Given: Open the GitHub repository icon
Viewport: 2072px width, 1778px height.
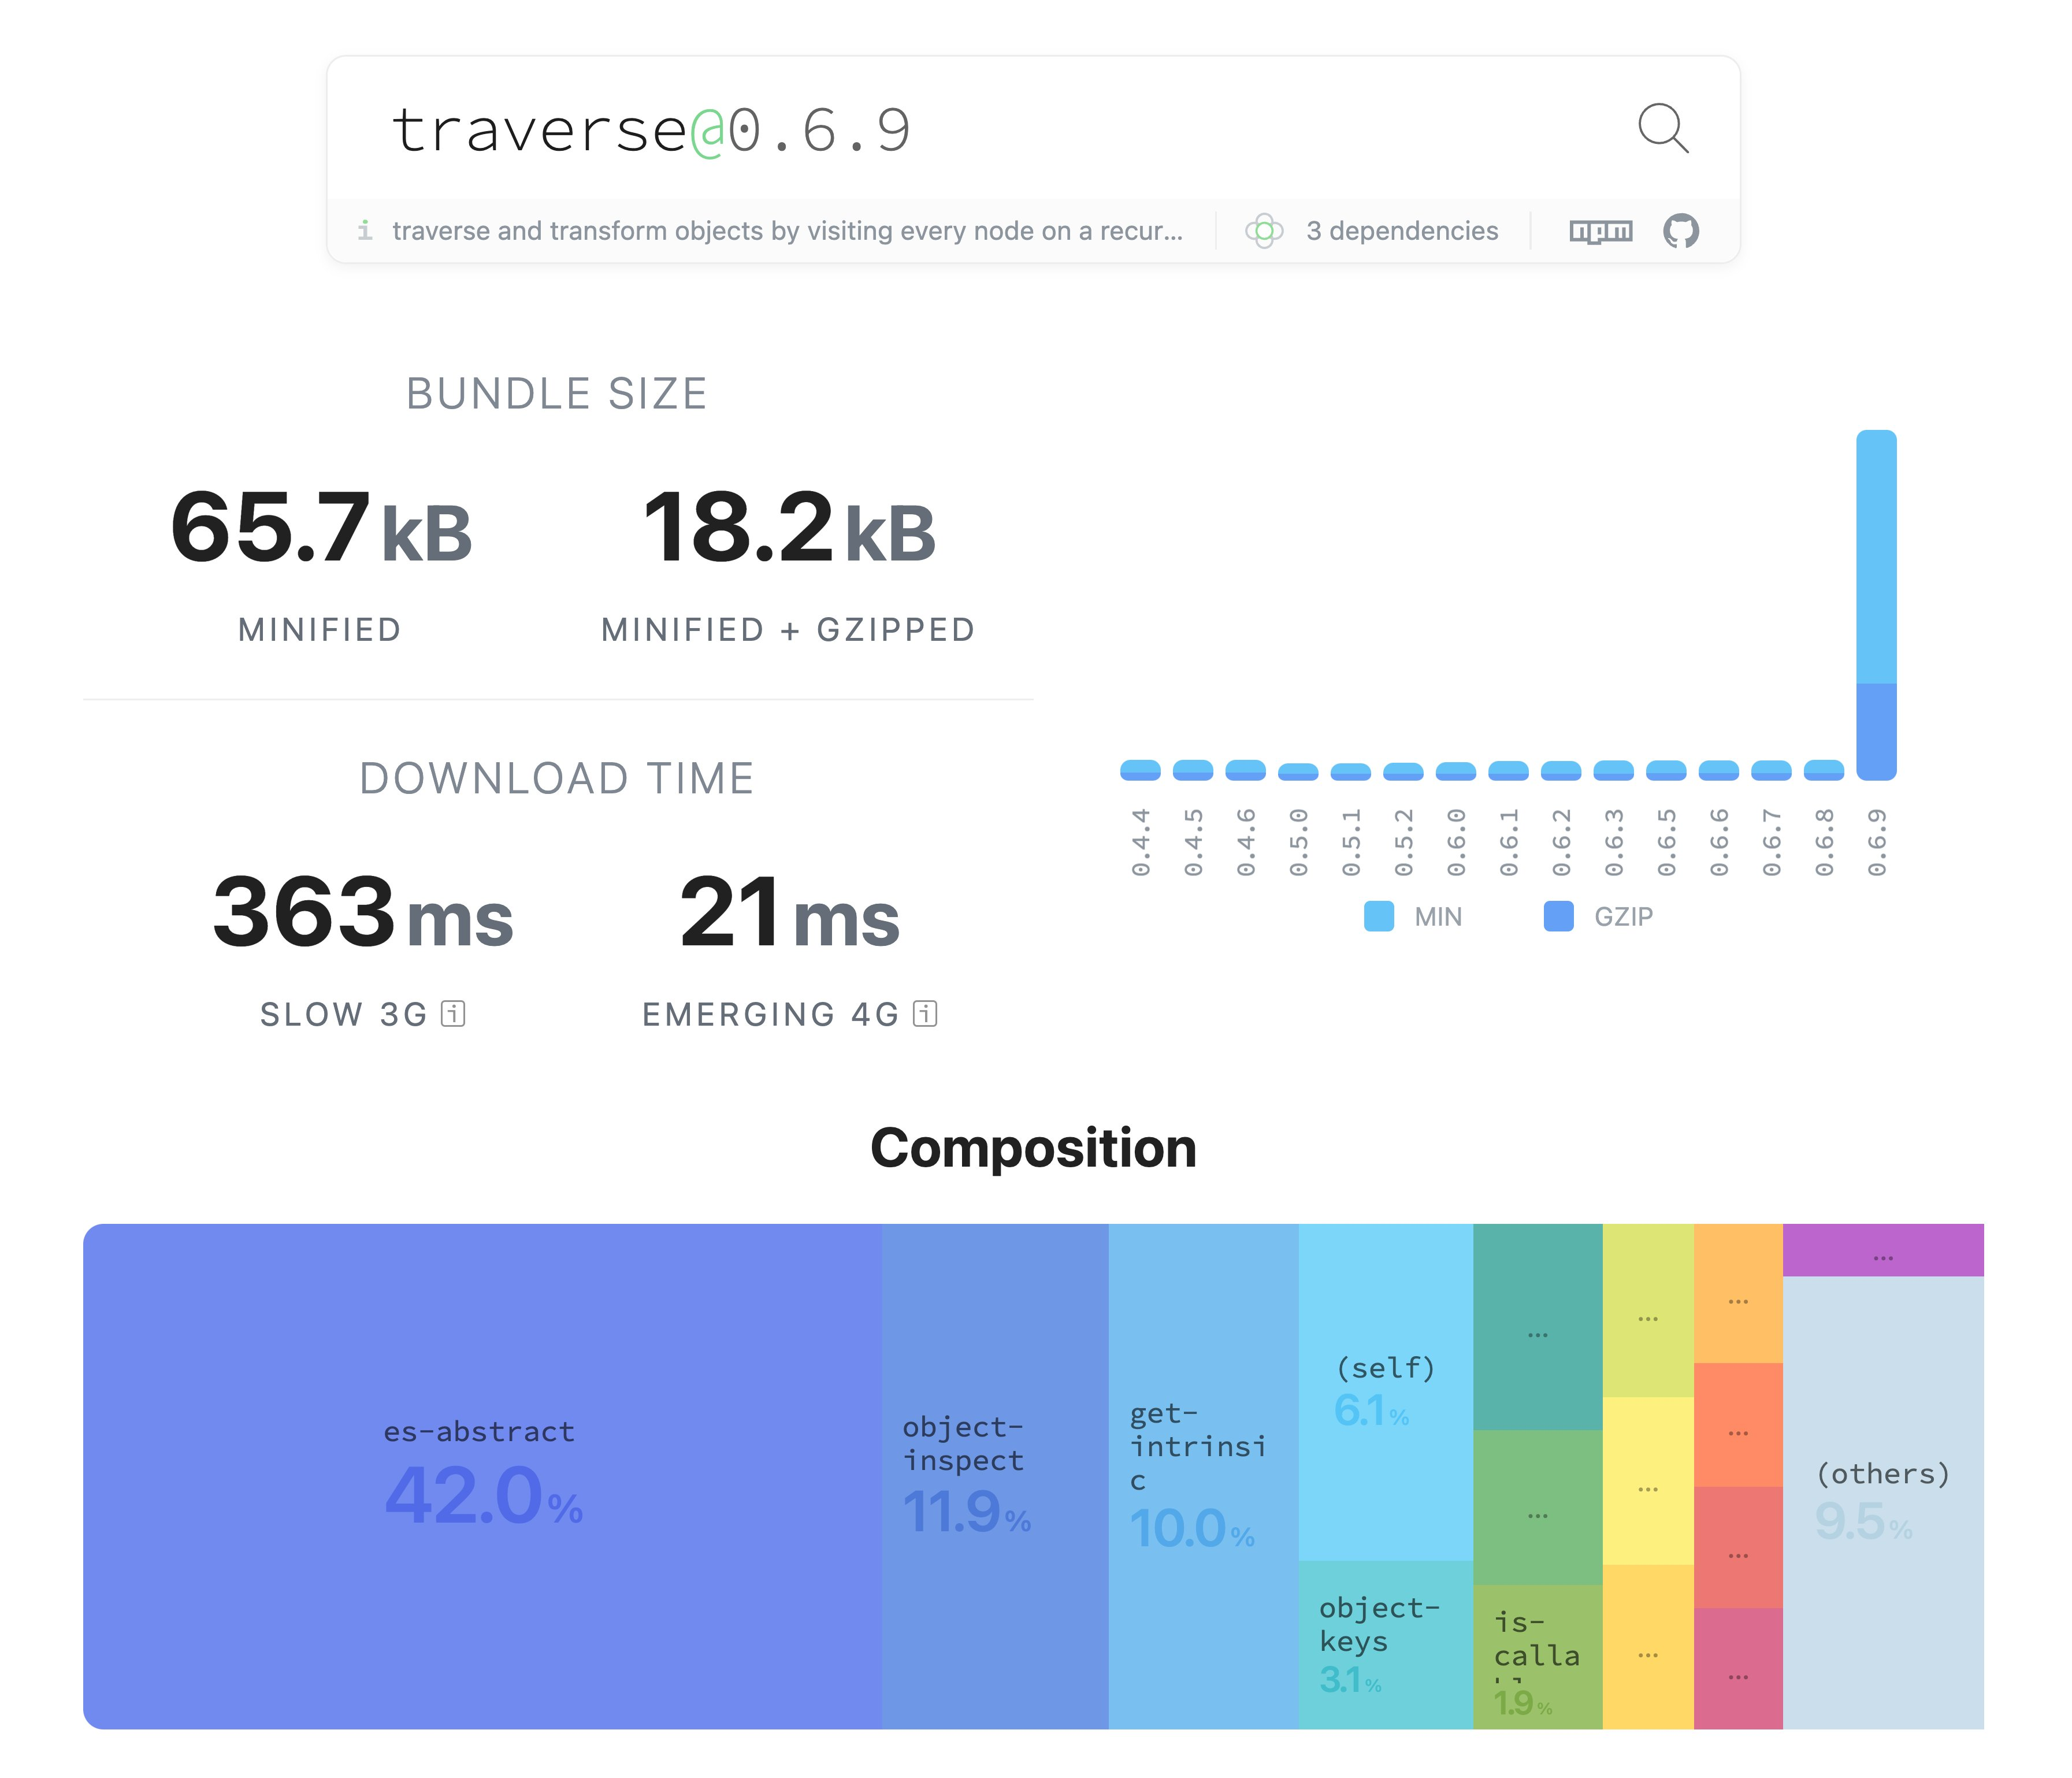Looking at the screenshot, I should (x=1680, y=231).
